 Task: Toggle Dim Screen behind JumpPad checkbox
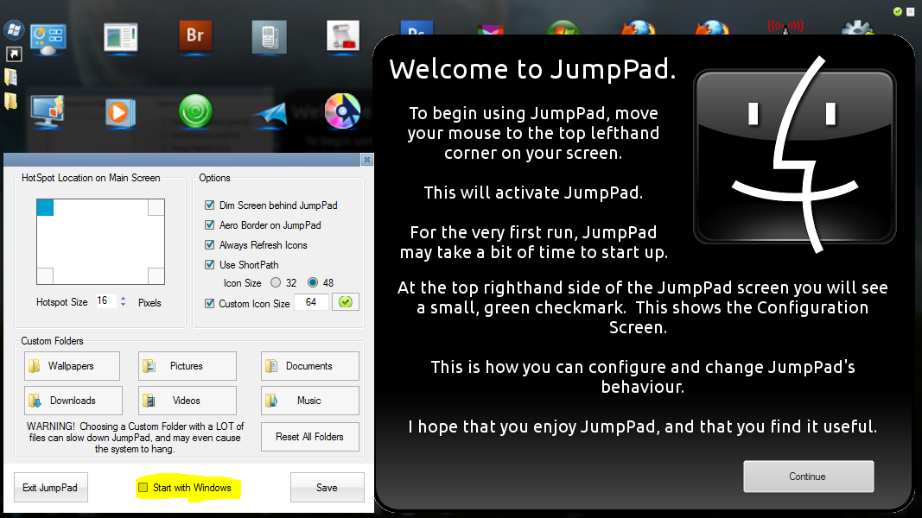click(209, 205)
